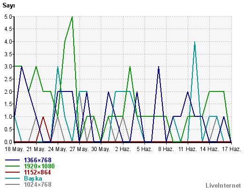Click the 14 Haz. axis label

pos(210,149)
